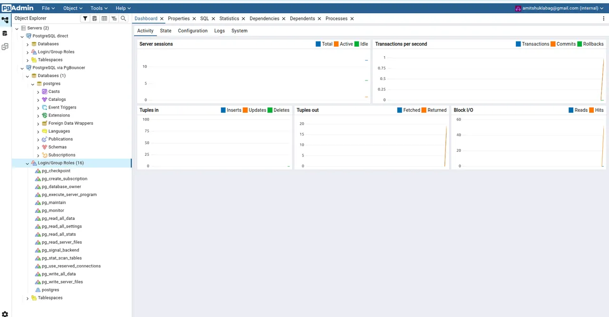Open the settings gear icon at bottom left
Image resolution: width=609 pixels, height=317 pixels.
[5, 314]
